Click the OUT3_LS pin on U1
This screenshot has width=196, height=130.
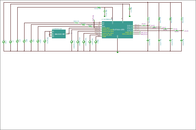[x=130, y=31]
